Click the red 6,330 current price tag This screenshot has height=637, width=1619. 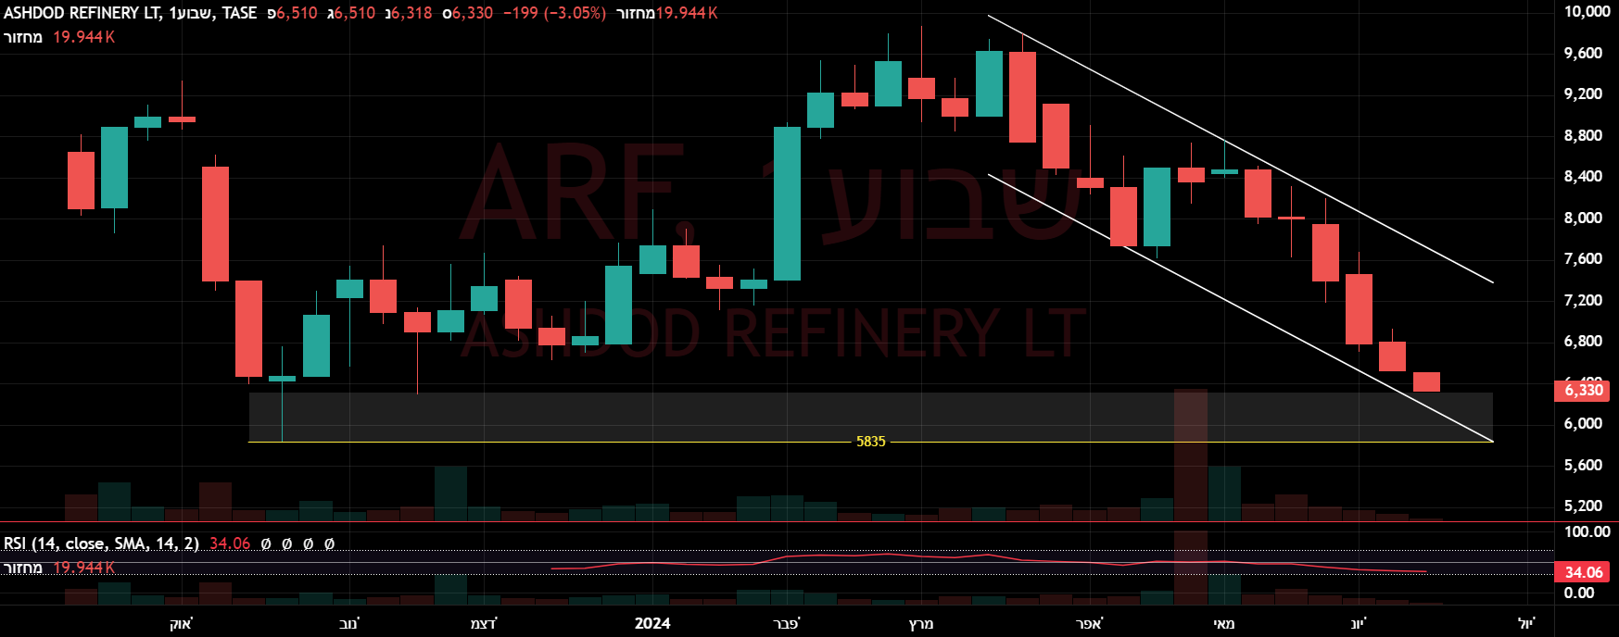pos(1583,390)
